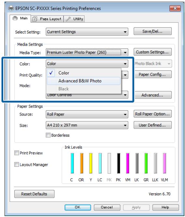This screenshot has height=217, width=185.
Task: Click the Green (GR) ink level bar
Action: [x=146, y=163]
